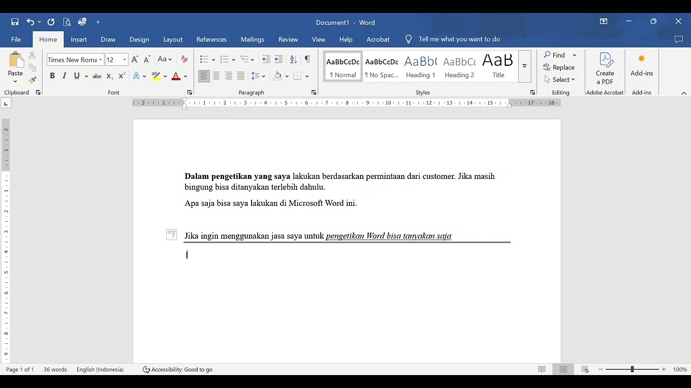
Task: Switch to Read Mode view
Action: coord(541,370)
